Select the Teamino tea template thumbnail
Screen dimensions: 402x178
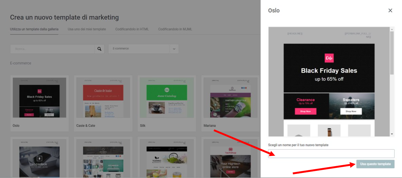coord(167,158)
